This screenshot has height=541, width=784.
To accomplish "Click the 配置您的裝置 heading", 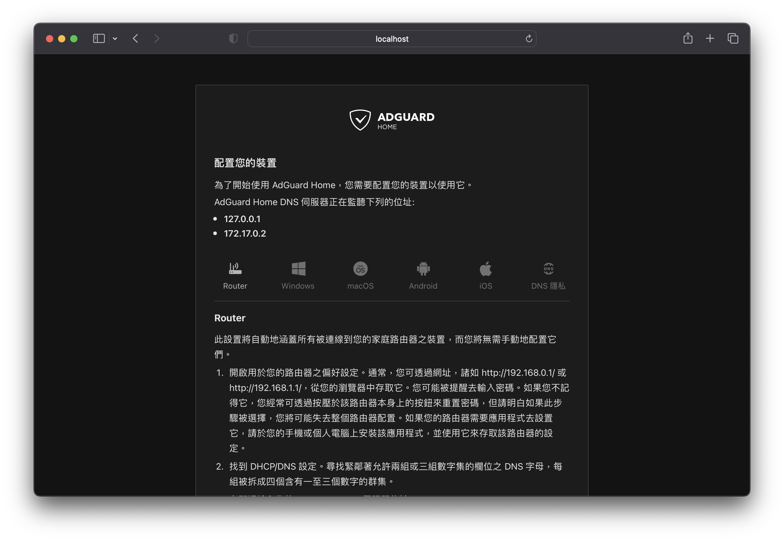I will coord(245,163).
